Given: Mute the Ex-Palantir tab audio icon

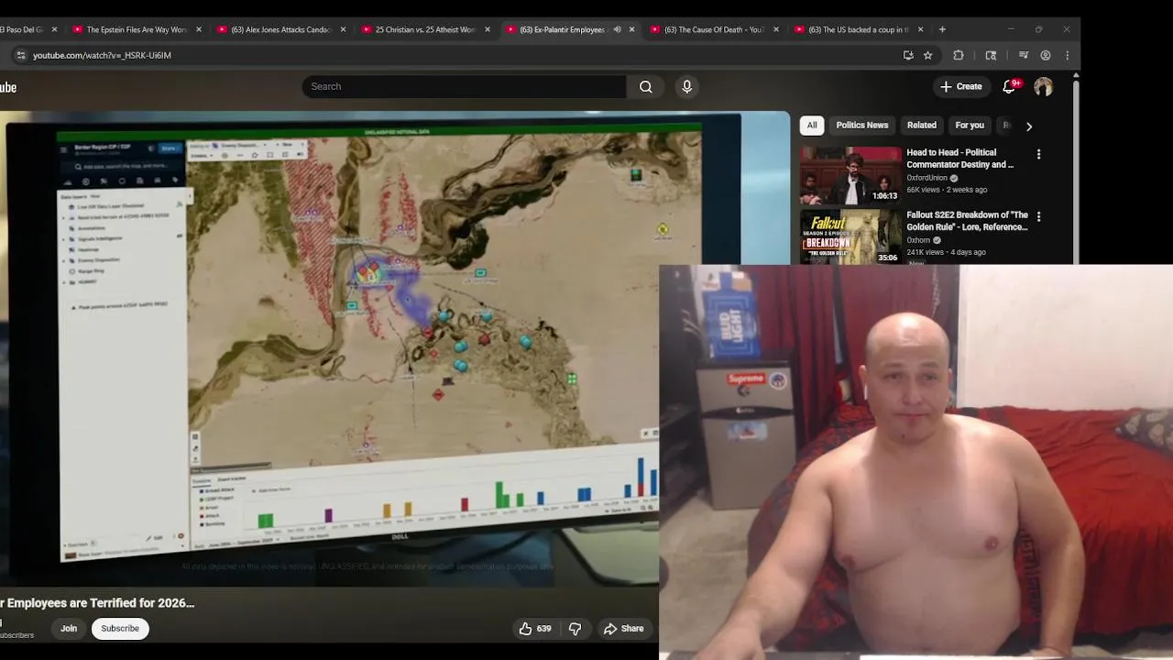Looking at the screenshot, I should tap(617, 29).
